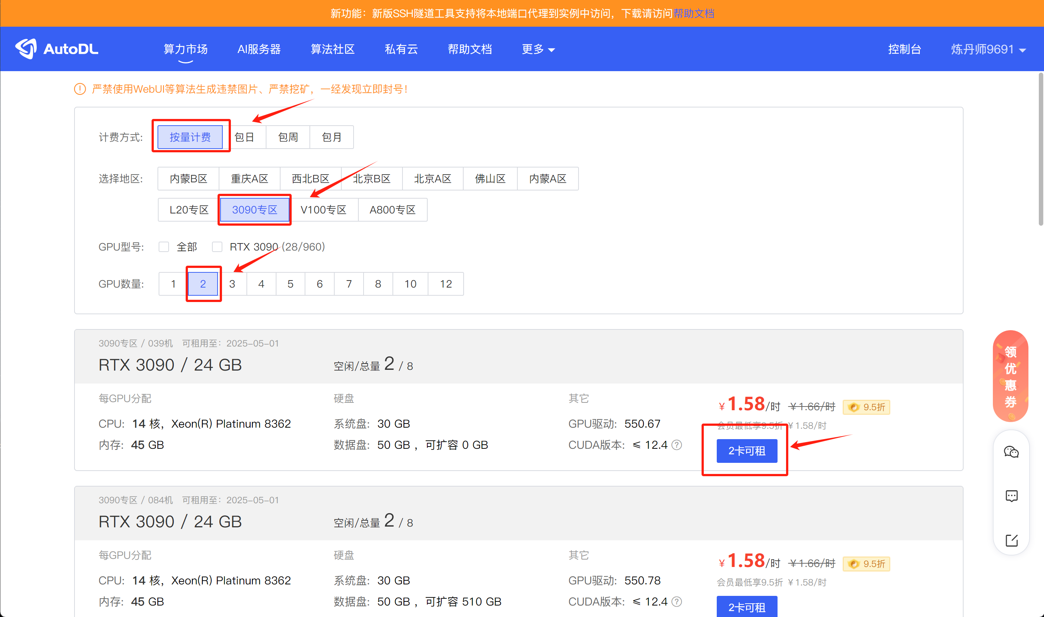The width and height of the screenshot is (1044, 617).
Task: Select 西北B区 region
Action: (x=311, y=179)
